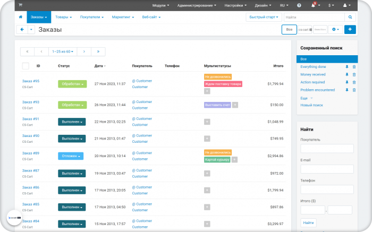The image size is (372, 232).
Task: Open the Дизайн menu
Action: [x=263, y=5]
